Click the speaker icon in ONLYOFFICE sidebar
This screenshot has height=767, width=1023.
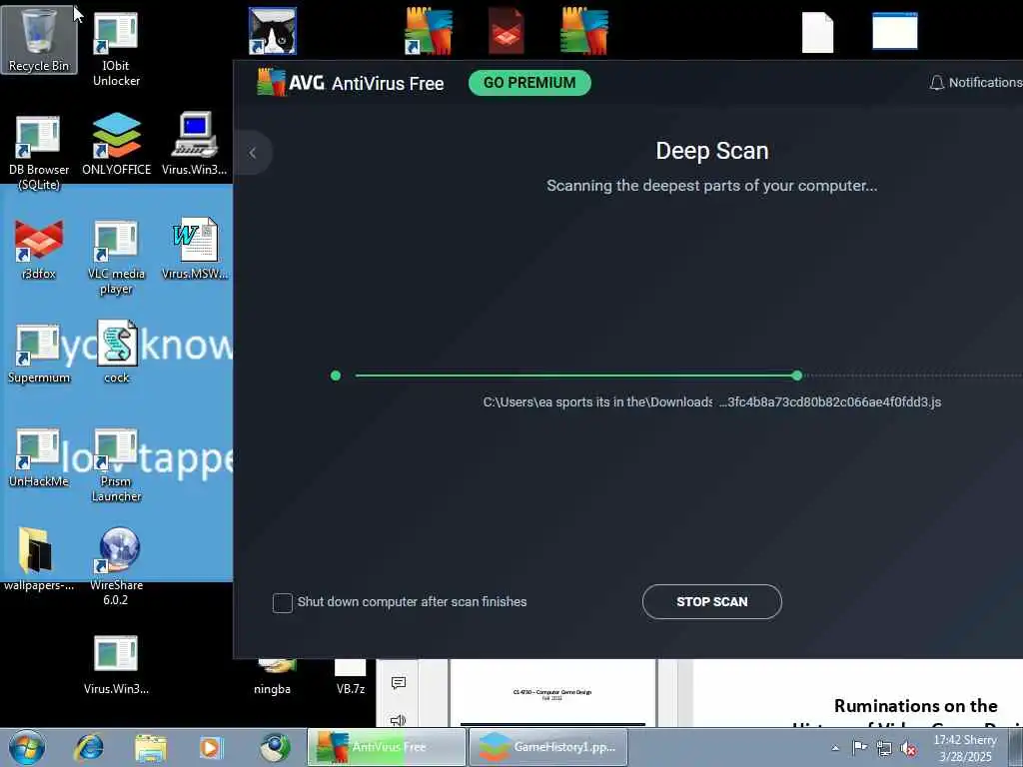point(399,720)
